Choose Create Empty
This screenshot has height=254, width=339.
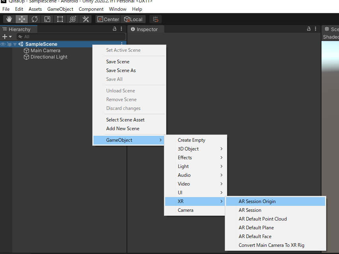coord(195,140)
